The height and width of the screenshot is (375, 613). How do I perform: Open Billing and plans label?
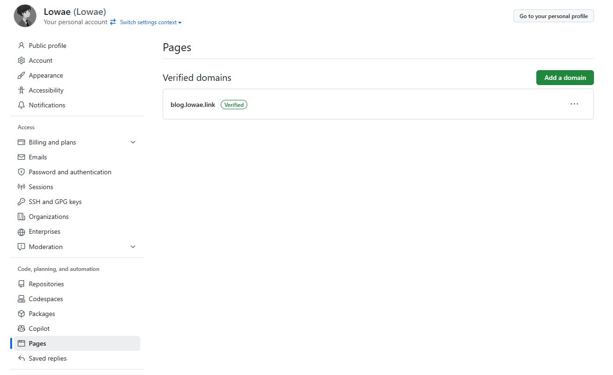coord(53,142)
